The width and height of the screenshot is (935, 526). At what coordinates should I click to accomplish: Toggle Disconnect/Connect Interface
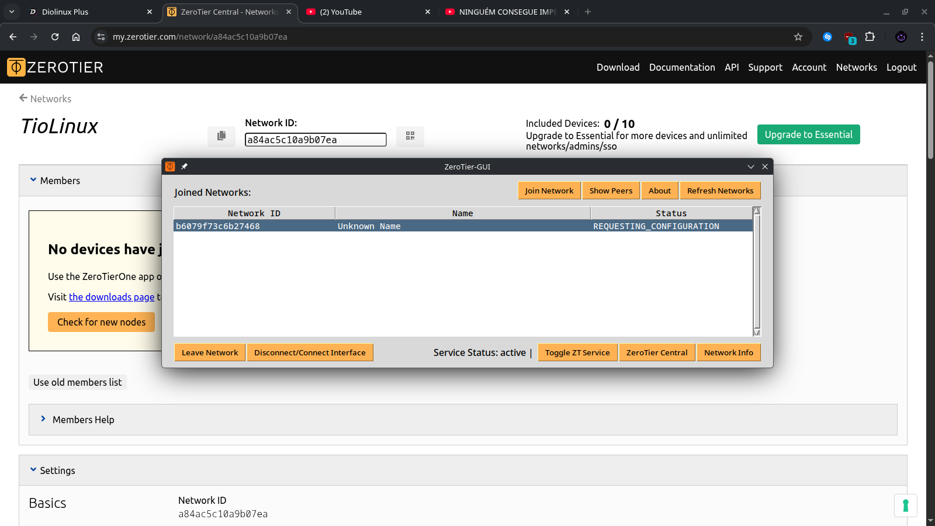point(310,352)
